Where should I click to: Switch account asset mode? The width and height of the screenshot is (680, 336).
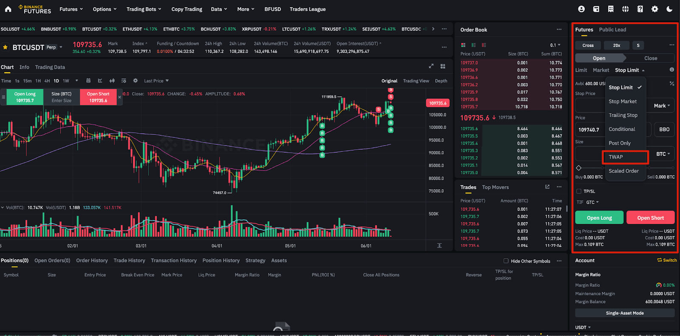tap(667, 260)
